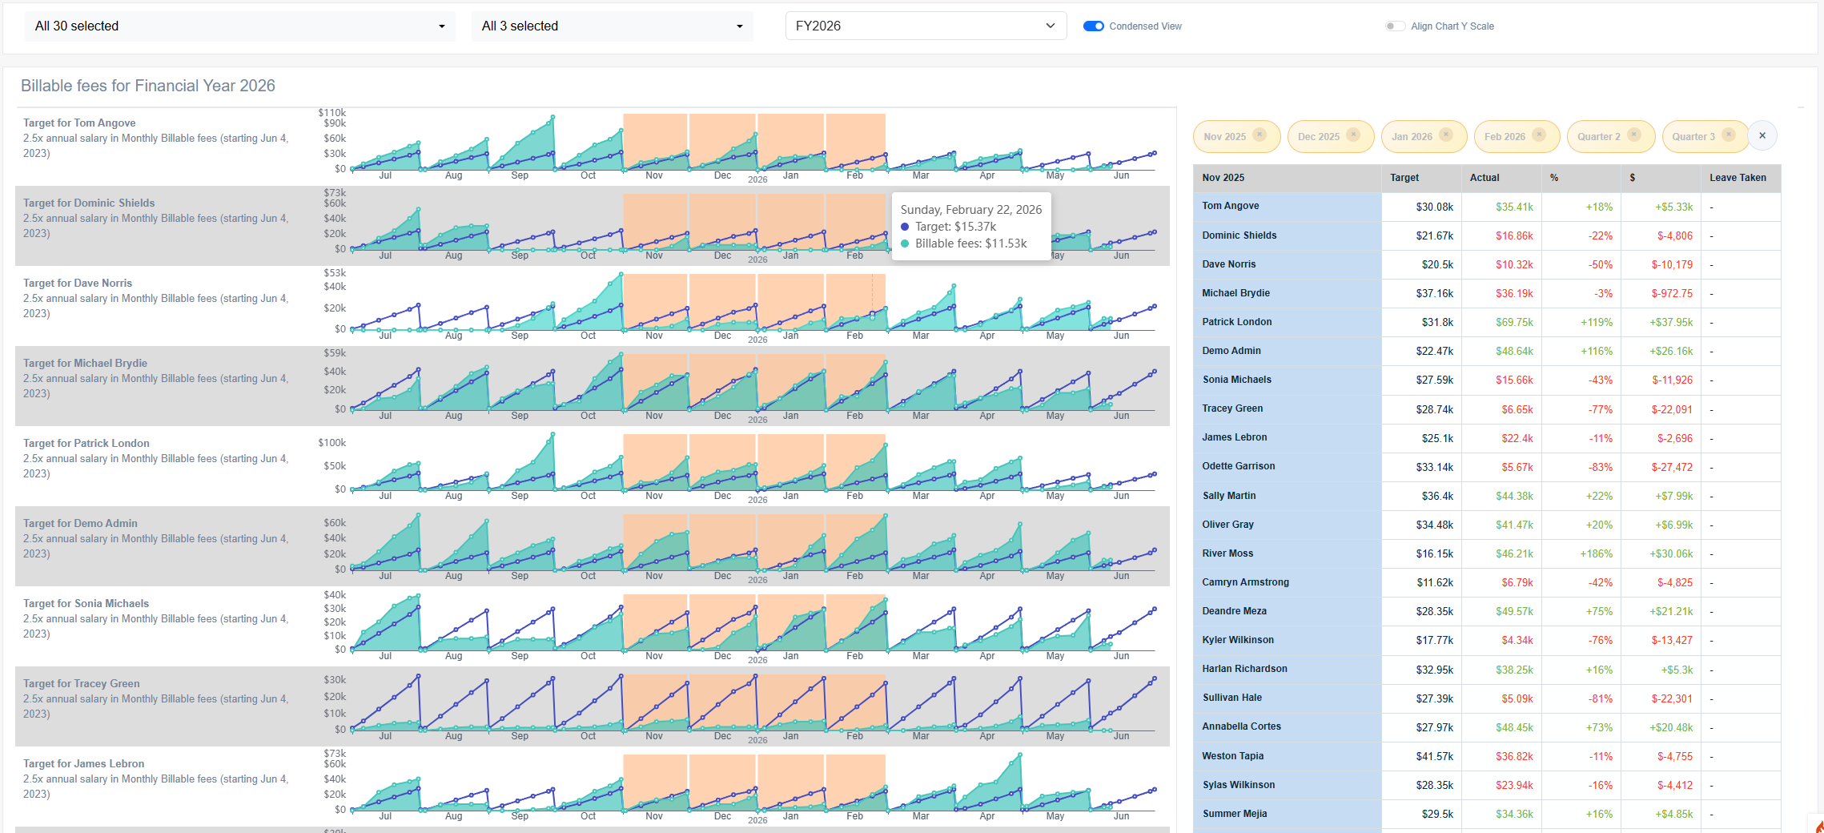Open the Target for Tom Angove title
1824x833 pixels.
click(x=79, y=123)
